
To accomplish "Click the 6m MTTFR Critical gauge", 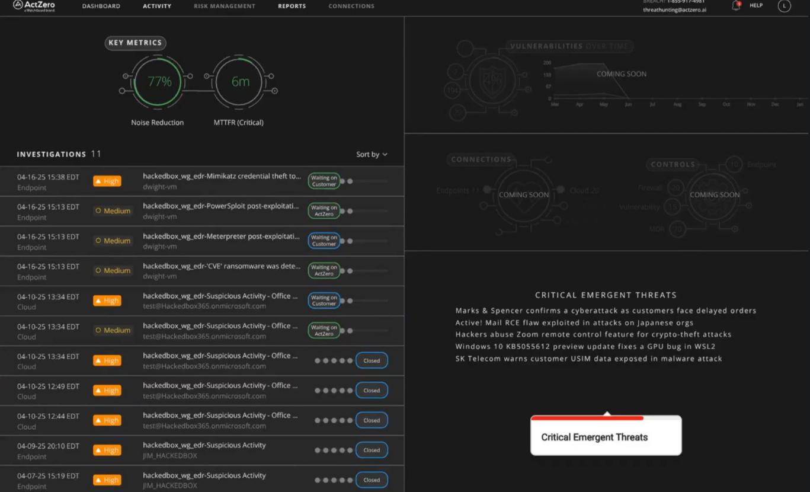I will tap(240, 82).
